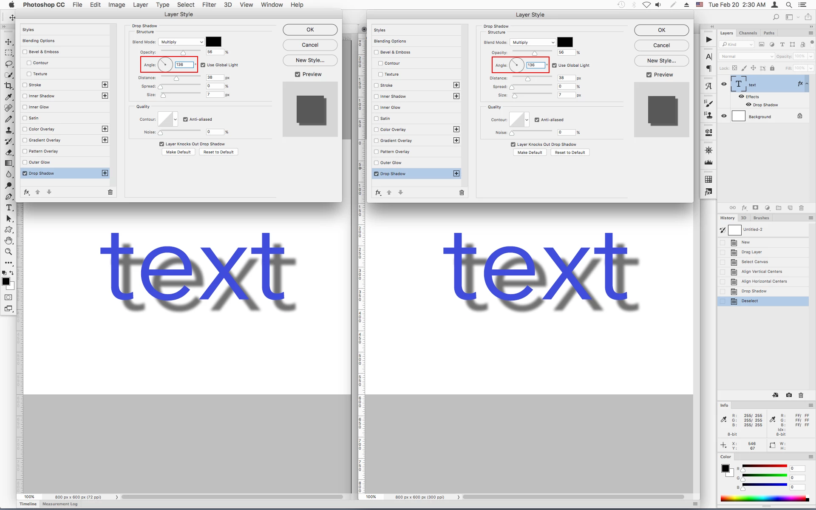Open the Filter menu

pyautogui.click(x=209, y=5)
